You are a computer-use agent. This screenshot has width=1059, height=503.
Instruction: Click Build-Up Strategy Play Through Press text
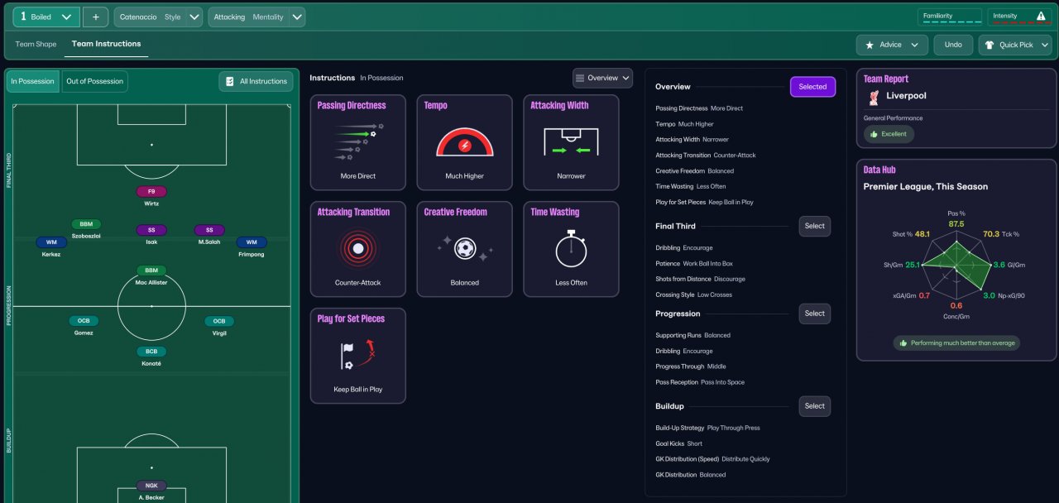[x=707, y=428]
